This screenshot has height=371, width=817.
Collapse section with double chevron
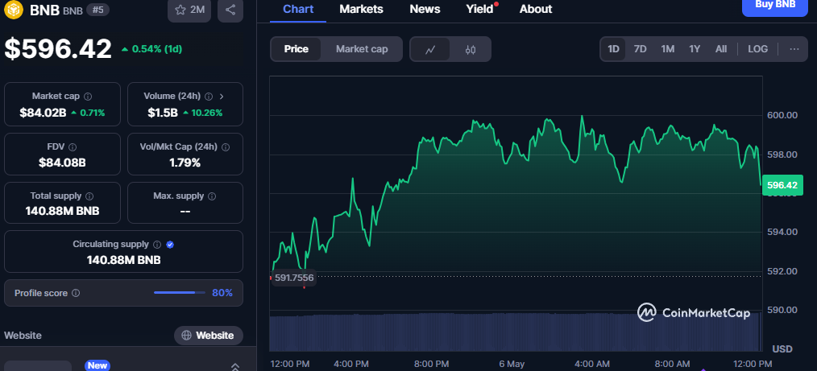(x=235, y=366)
